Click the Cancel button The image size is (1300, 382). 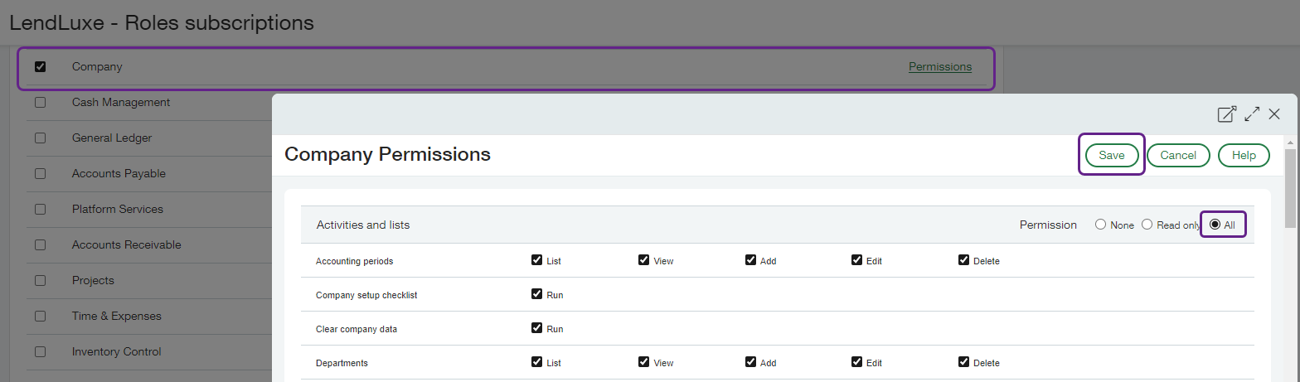(1177, 155)
